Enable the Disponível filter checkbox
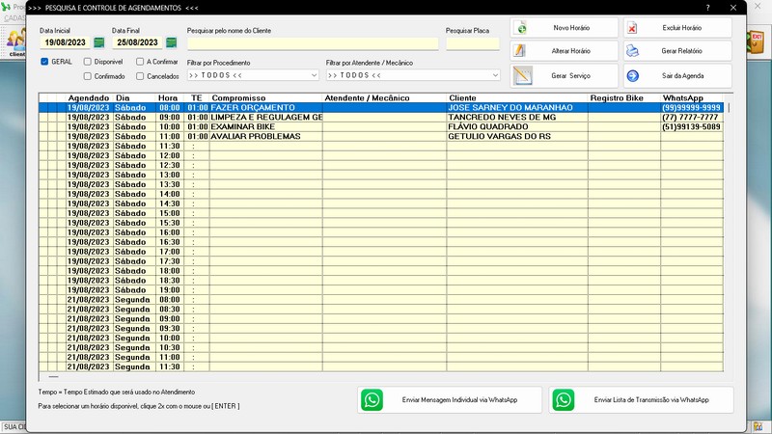 click(88, 62)
